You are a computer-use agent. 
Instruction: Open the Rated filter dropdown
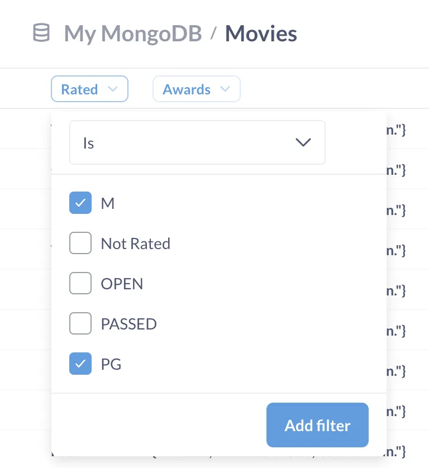[89, 89]
